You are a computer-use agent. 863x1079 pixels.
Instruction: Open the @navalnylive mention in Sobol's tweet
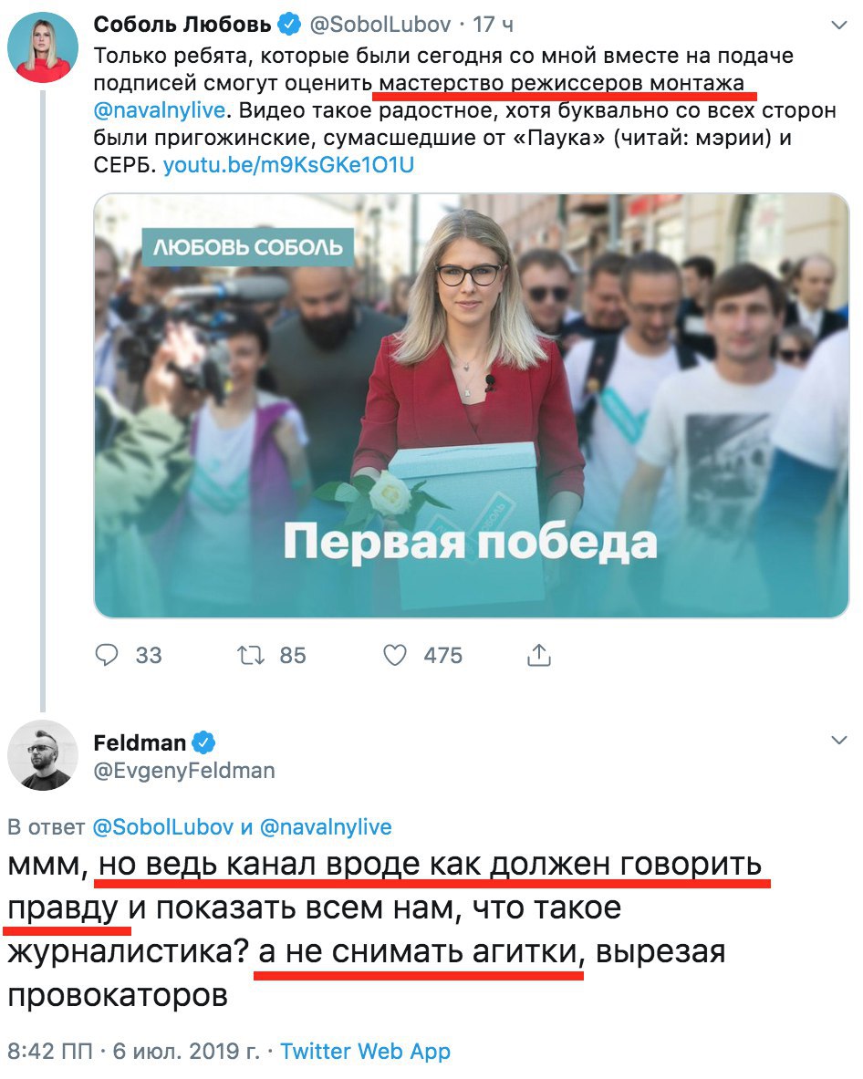click(160, 110)
